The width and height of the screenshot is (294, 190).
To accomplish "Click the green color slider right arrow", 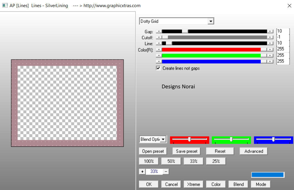I will point(270,56).
